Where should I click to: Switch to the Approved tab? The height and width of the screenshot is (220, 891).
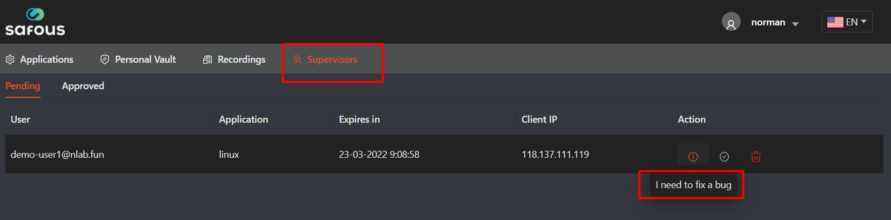83,86
